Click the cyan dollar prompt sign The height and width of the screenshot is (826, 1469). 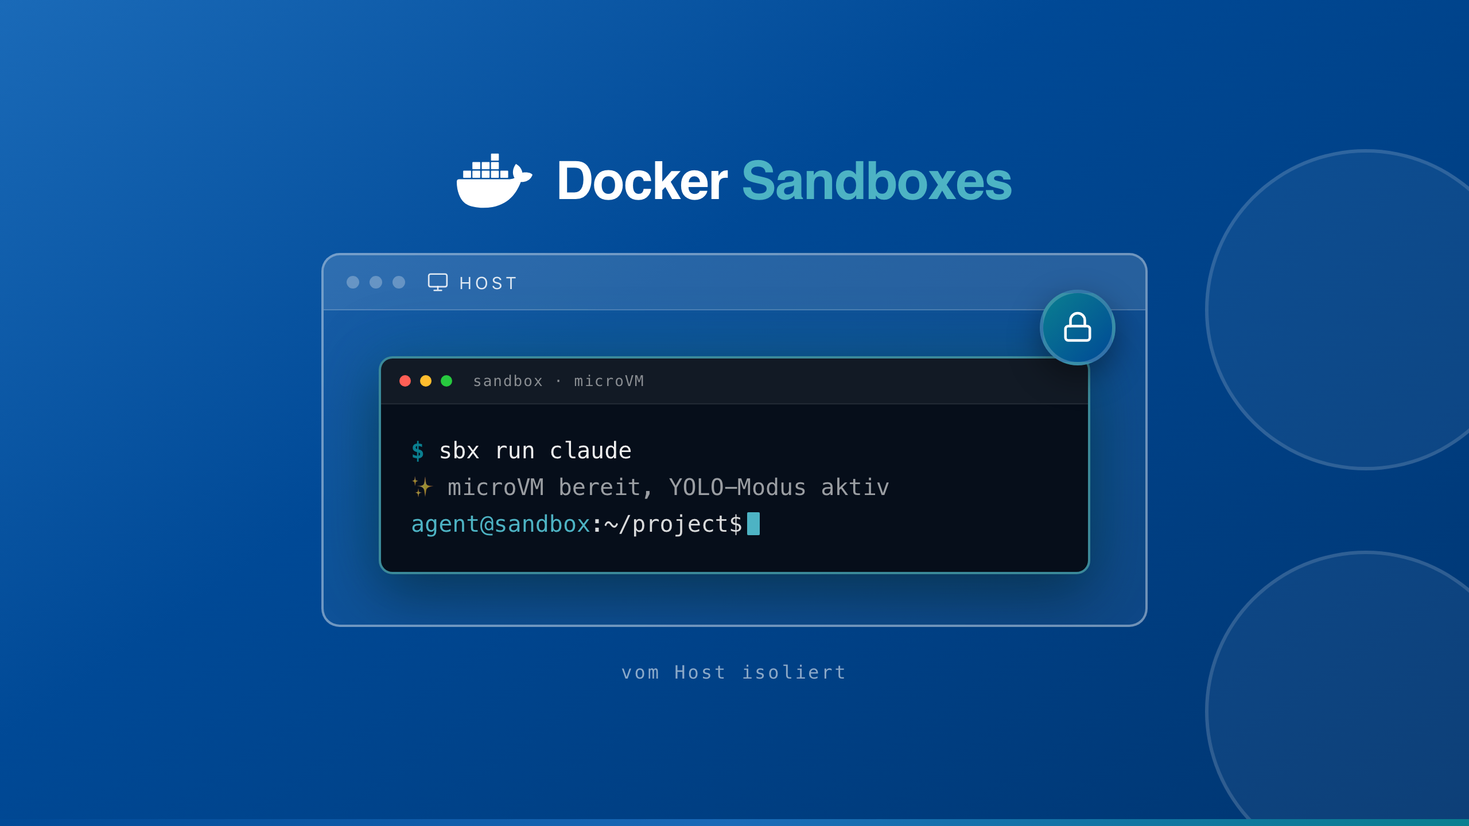(418, 451)
